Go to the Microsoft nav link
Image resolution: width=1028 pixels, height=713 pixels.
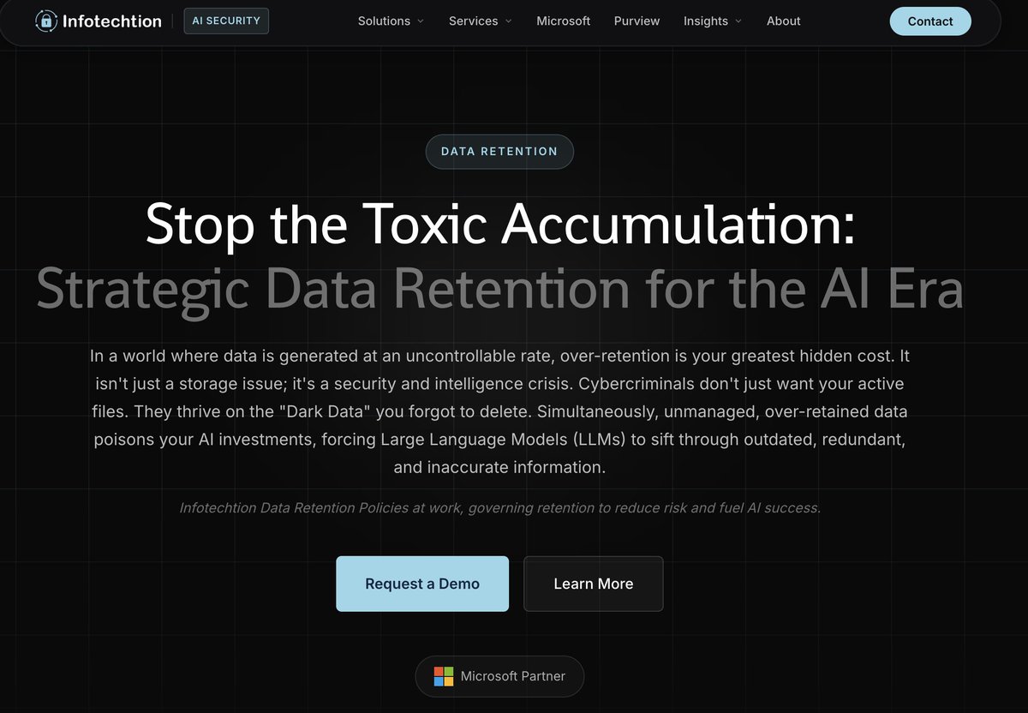click(x=563, y=21)
